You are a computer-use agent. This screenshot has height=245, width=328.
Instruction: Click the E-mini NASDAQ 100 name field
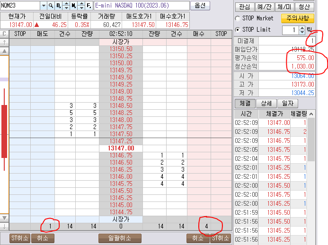142,5
